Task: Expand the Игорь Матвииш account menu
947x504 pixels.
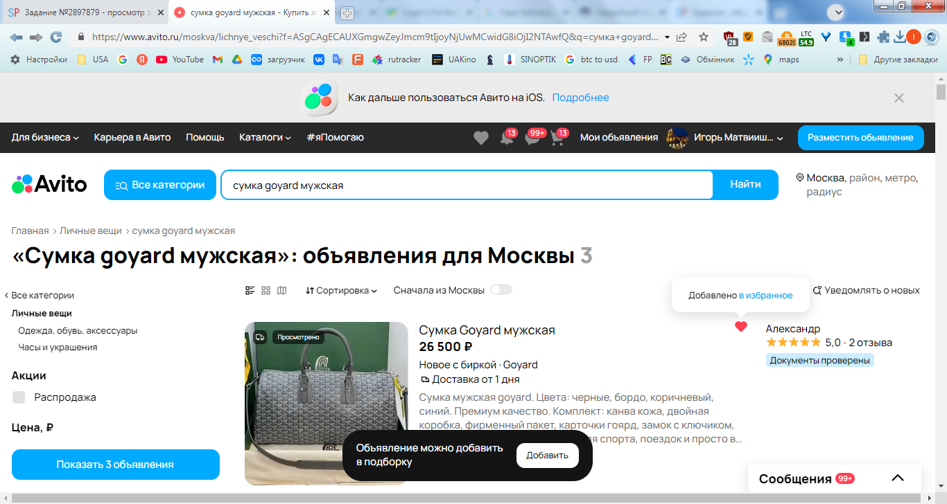Action: click(x=739, y=138)
